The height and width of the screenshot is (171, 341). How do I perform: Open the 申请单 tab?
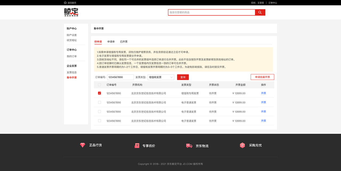click(x=111, y=41)
